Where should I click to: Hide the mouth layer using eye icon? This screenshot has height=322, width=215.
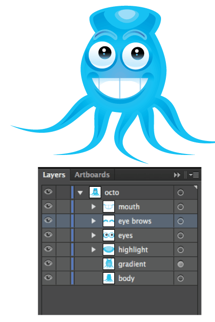[x=48, y=206]
